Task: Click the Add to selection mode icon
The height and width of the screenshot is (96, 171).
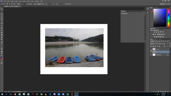Action: click(x=10, y=4)
